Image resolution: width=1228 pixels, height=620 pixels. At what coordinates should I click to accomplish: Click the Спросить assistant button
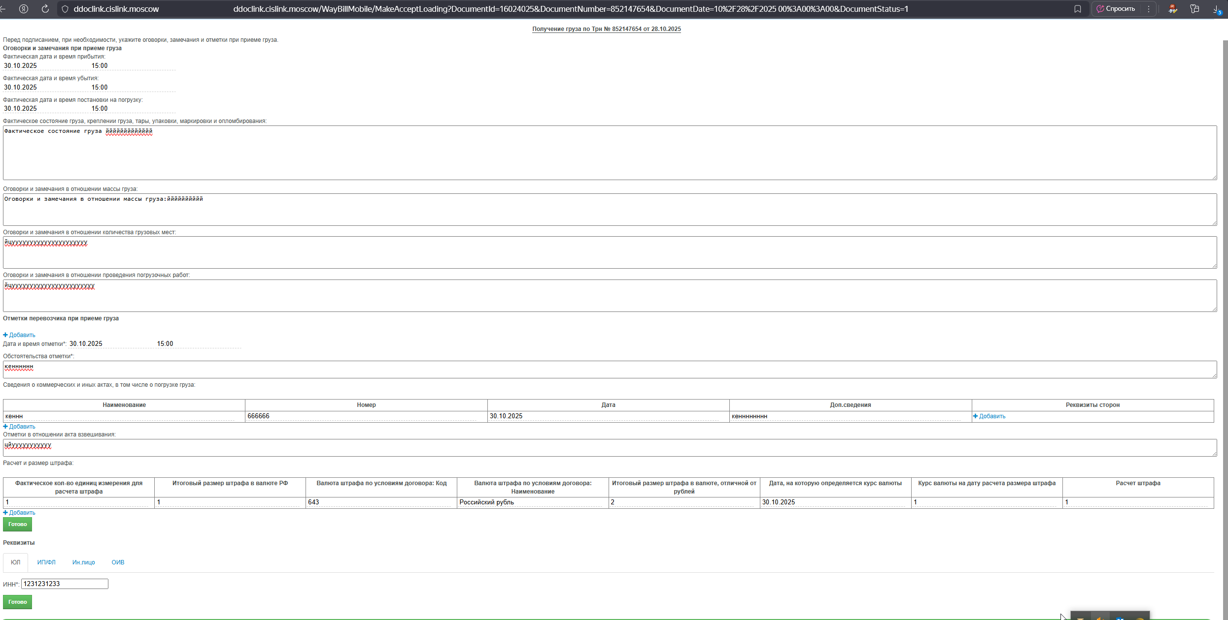1116,9
